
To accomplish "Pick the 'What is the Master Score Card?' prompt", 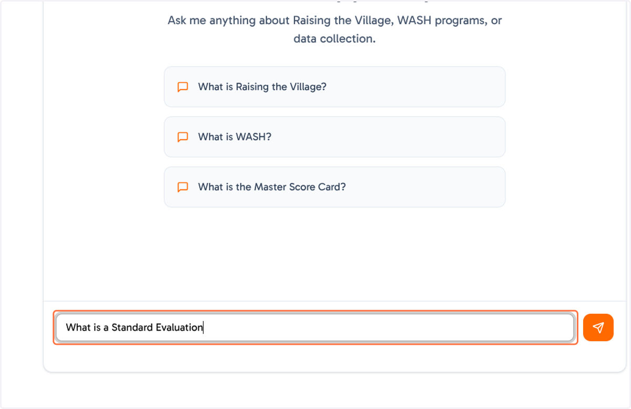I will pos(334,187).
